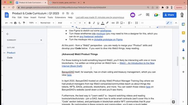Click the Redo icon in toolbar
This screenshot has width=188, height=105.
11,23
